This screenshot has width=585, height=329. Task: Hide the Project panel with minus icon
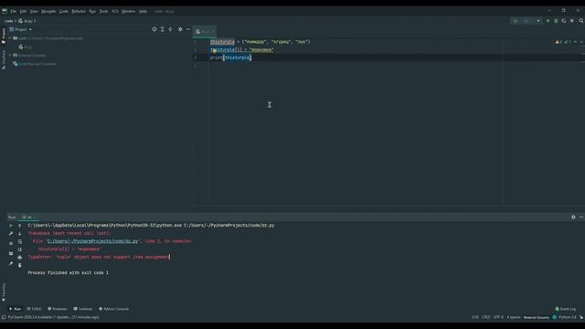[x=188, y=29]
